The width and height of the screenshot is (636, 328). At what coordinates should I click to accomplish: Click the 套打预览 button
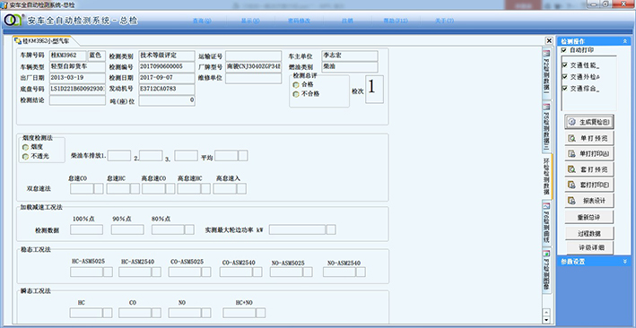click(589, 169)
